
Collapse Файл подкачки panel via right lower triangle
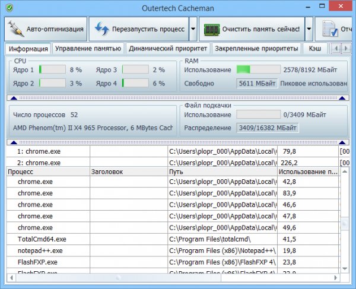342,142
